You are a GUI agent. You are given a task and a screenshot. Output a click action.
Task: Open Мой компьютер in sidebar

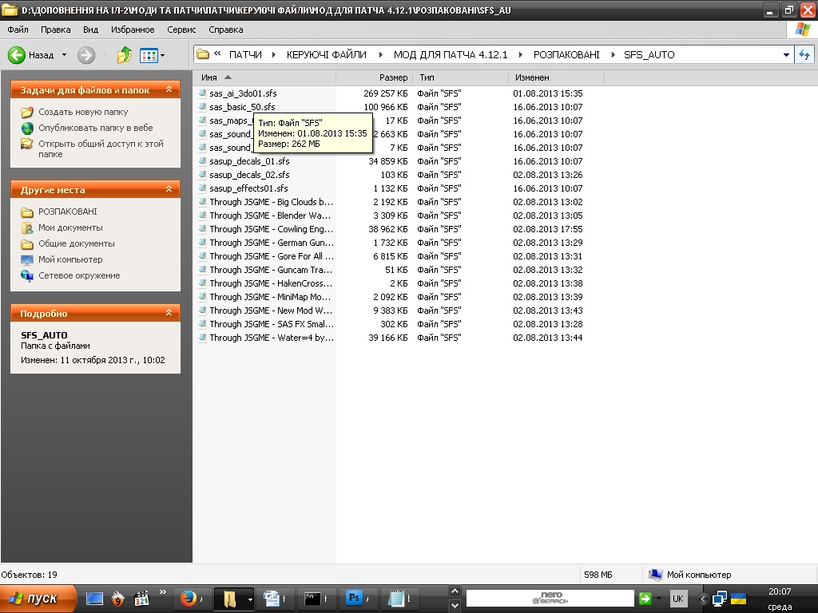pyautogui.click(x=70, y=259)
